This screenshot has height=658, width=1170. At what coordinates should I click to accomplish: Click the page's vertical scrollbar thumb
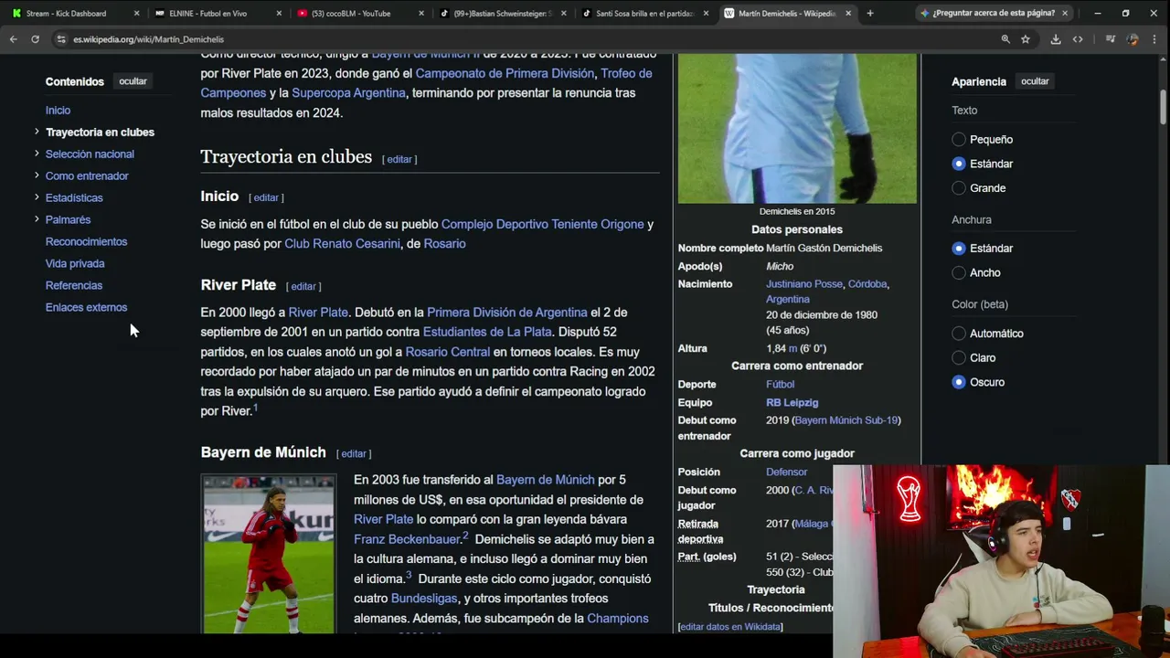(x=1165, y=105)
